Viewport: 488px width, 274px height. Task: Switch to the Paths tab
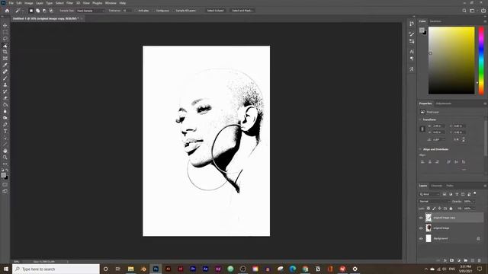[450, 186]
